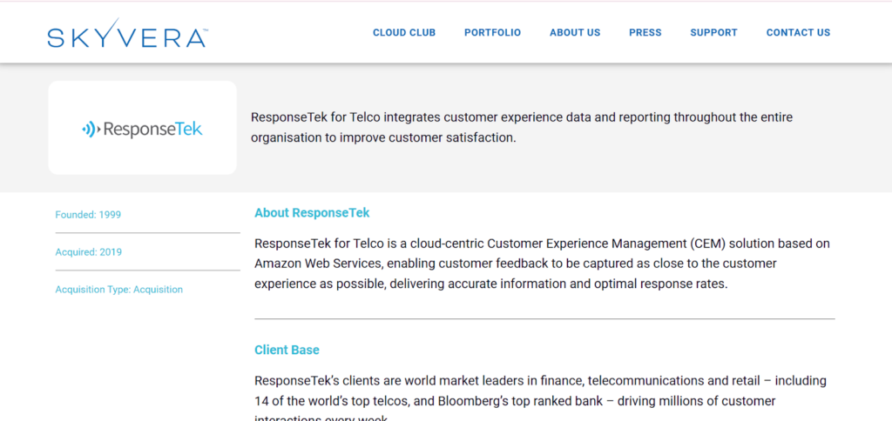Click the Client Base heading
892x421 pixels.
click(x=287, y=350)
